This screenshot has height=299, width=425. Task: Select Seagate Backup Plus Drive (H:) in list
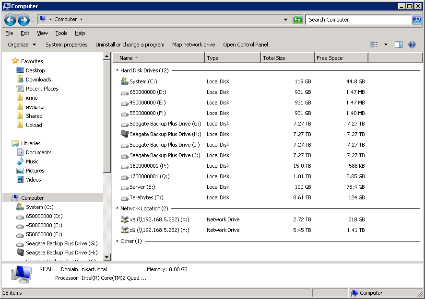coord(165,134)
